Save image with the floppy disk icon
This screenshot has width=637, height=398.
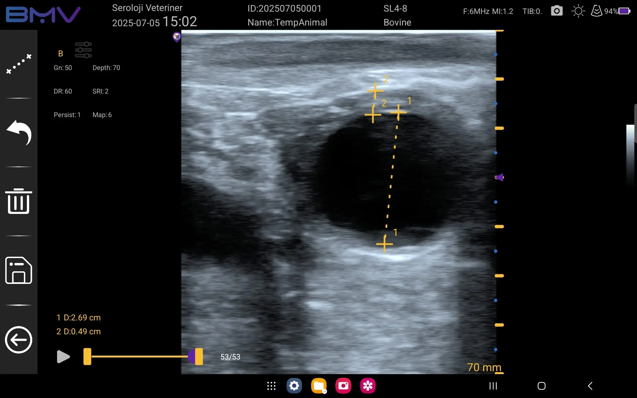(19, 270)
